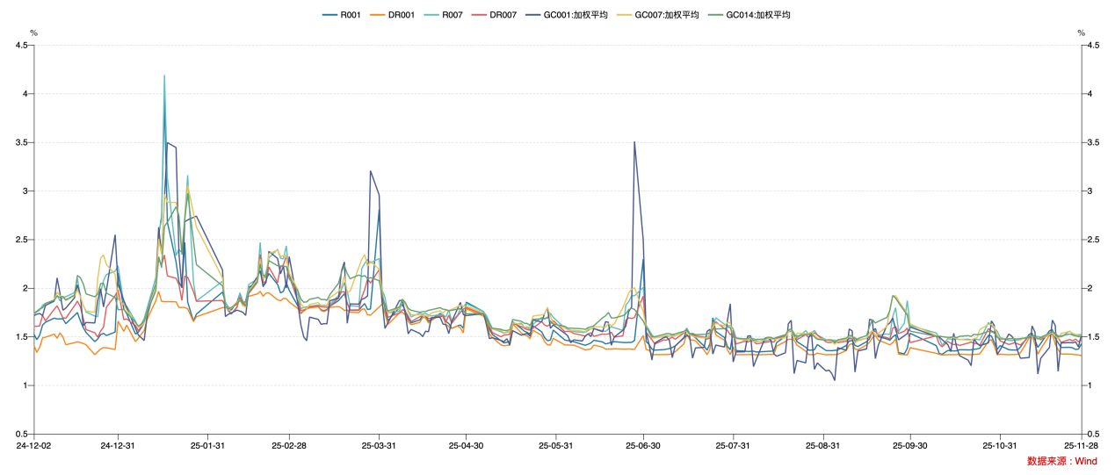Click the 25-01-31 date tick label

point(207,446)
